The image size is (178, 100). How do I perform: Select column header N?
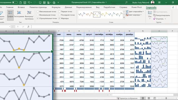[x=143, y=31]
